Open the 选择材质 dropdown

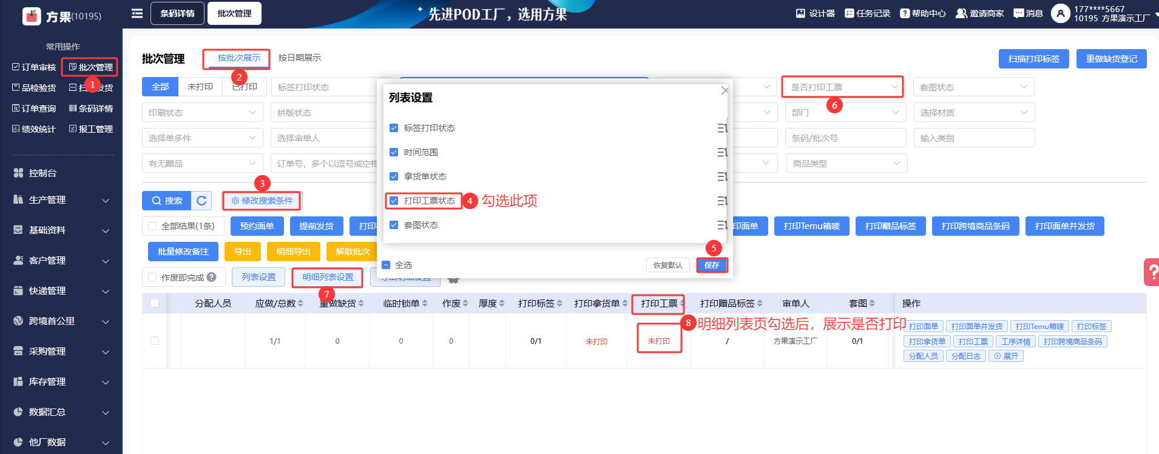974,113
